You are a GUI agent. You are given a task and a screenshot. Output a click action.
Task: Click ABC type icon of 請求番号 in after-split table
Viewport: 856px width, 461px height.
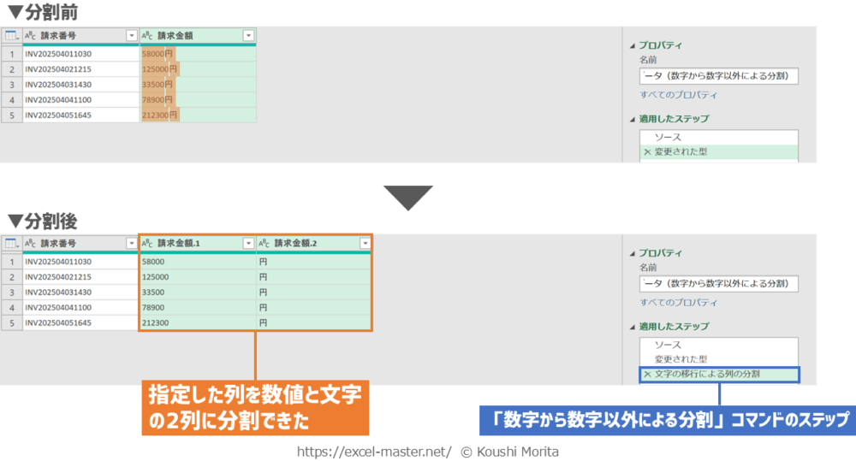[x=31, y=243]
